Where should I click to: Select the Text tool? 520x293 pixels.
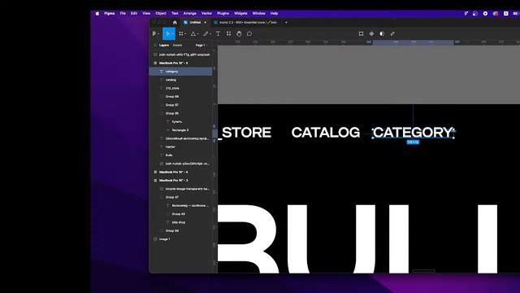[x=218, y=33]
